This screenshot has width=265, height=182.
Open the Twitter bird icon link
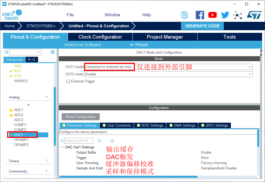225,15
